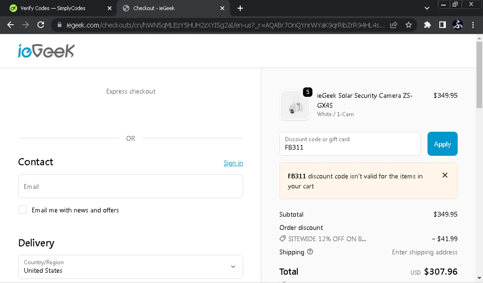
Task: Click the Solar Security Camera thumbnail
Action: click(x=295, y=105)
